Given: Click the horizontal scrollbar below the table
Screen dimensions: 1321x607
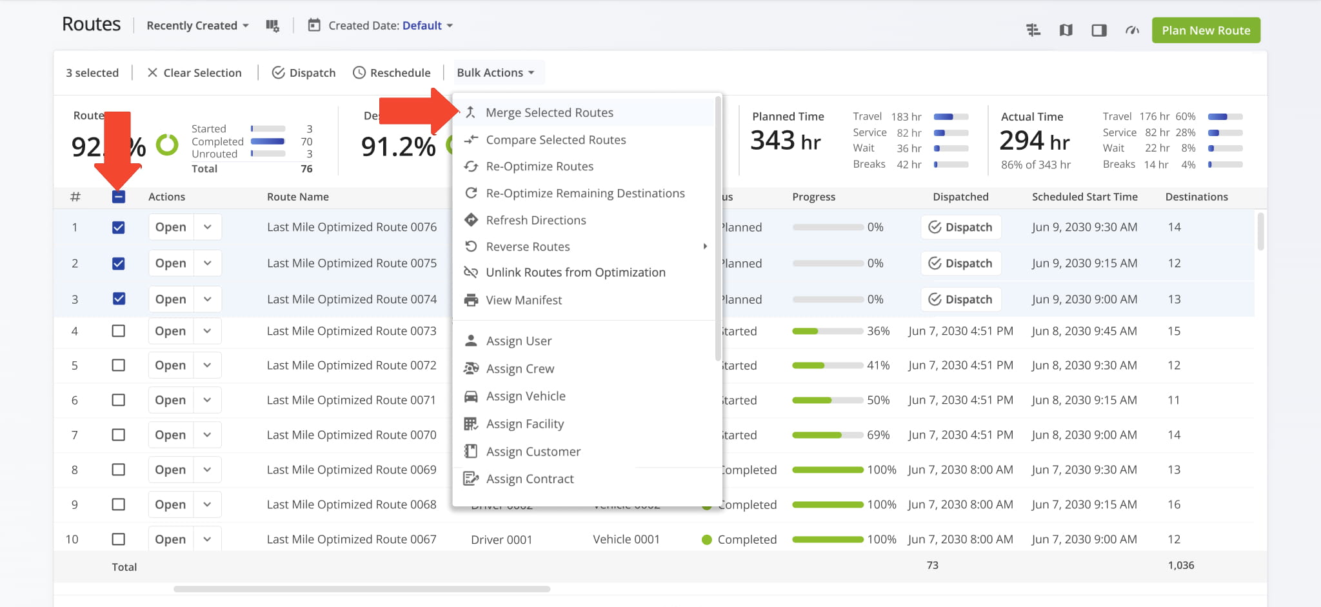Looking at the screenshot, I should (x=361, y=589).
